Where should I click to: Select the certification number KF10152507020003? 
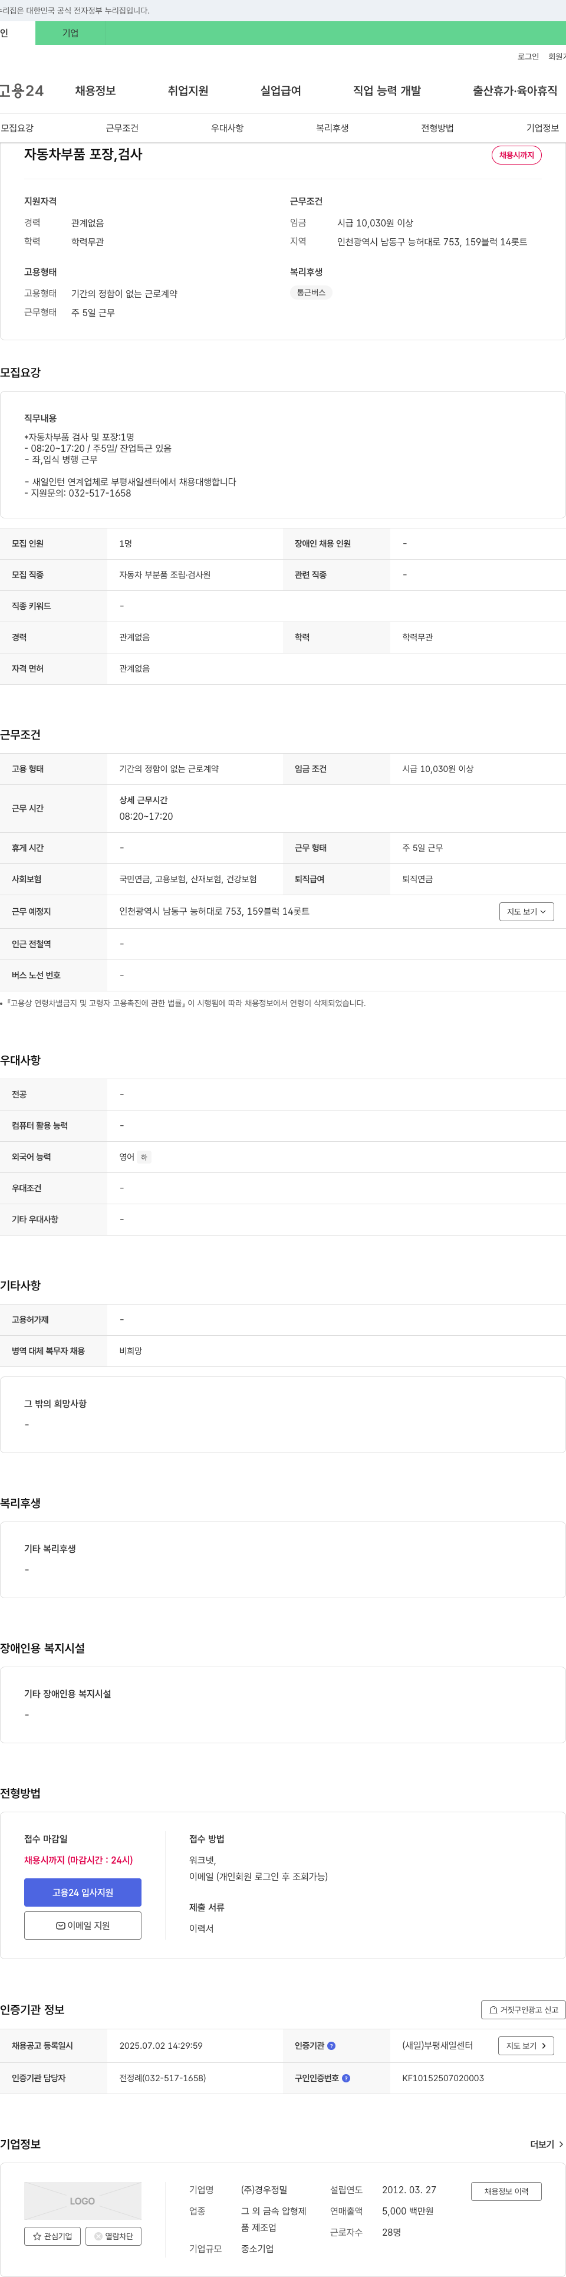pyautogui.click(x=443, y=2078)
